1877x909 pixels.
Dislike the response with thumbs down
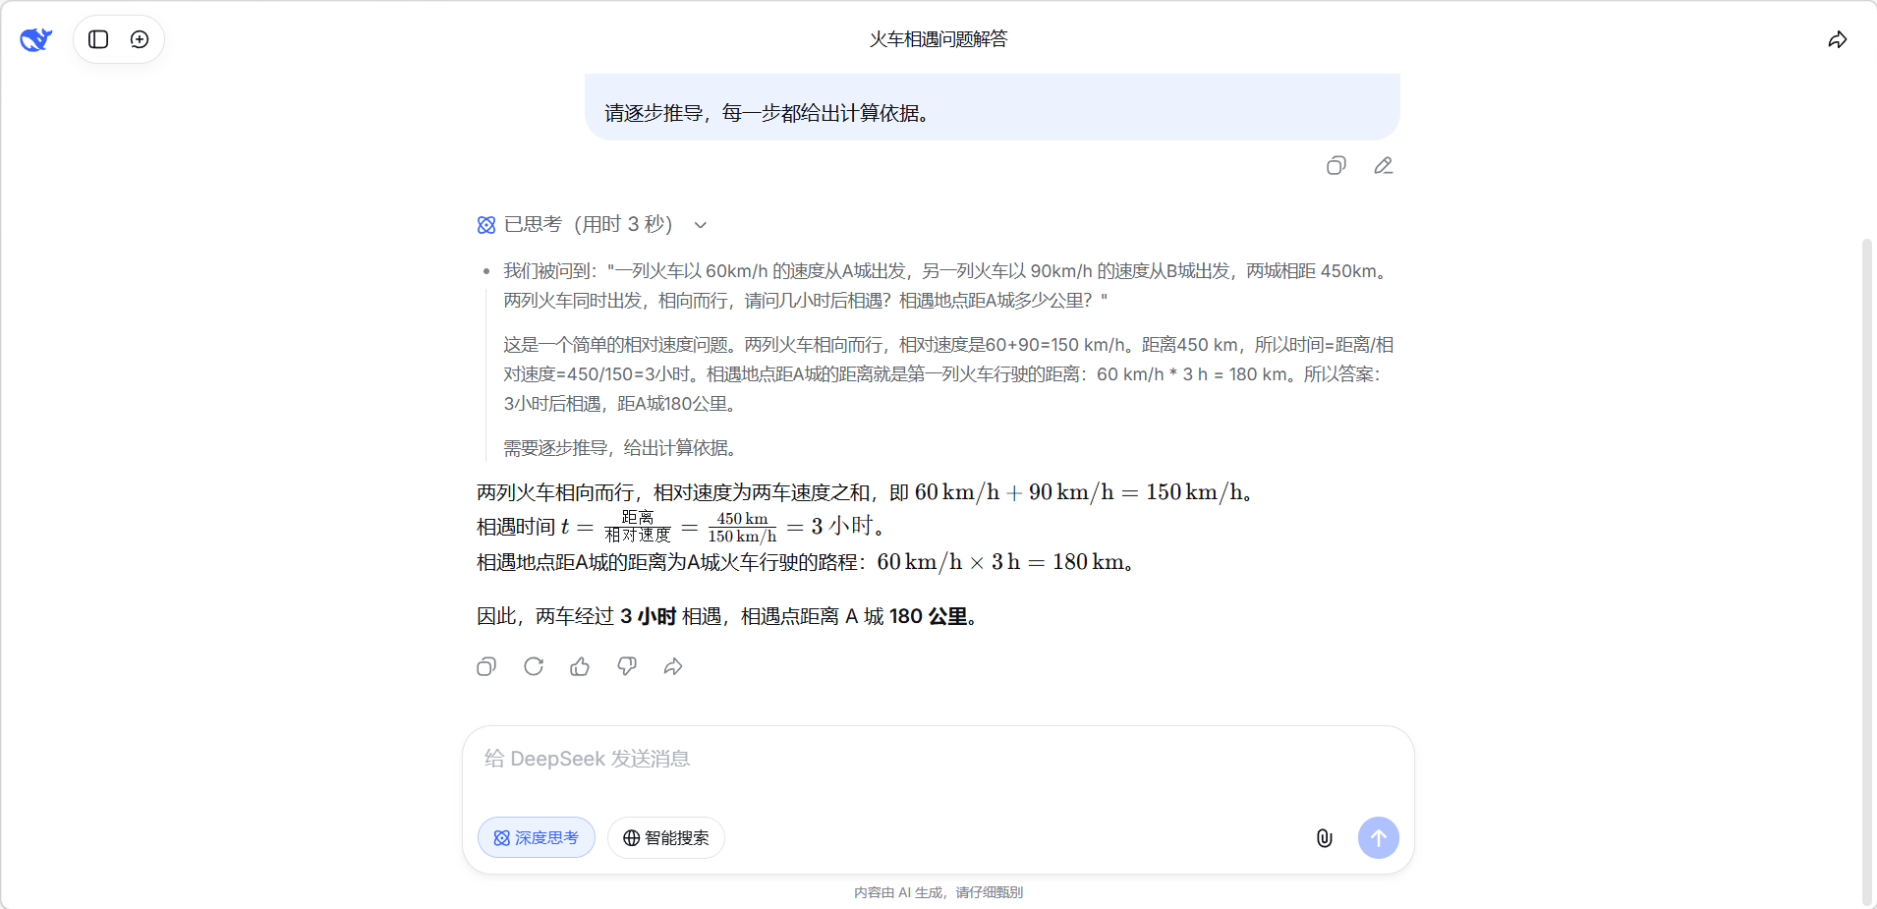pos(627,667)
